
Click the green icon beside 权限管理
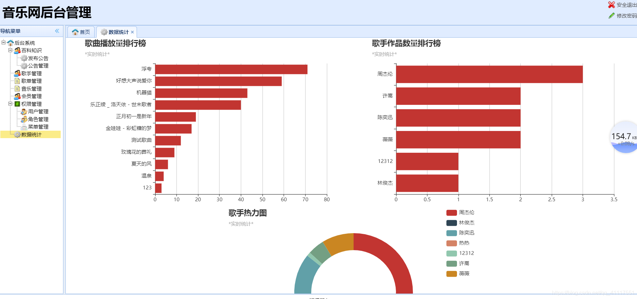click(17, 104)
